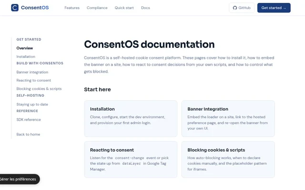Click the GitHub button
The height and width of the screenshot is (190, 305).
pyautogui.click(x=242, y=8)
